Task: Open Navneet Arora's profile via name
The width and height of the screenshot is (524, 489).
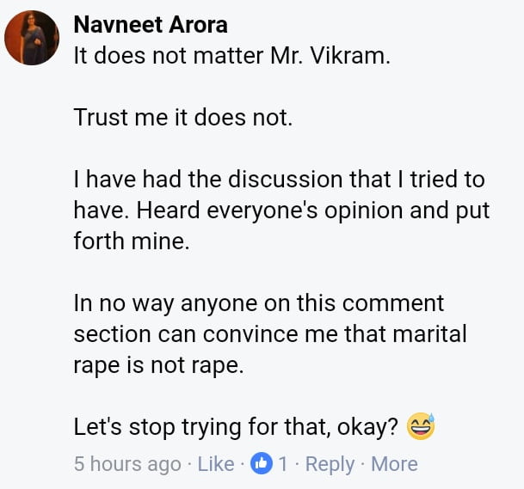Action: click(x=151, y=24)
